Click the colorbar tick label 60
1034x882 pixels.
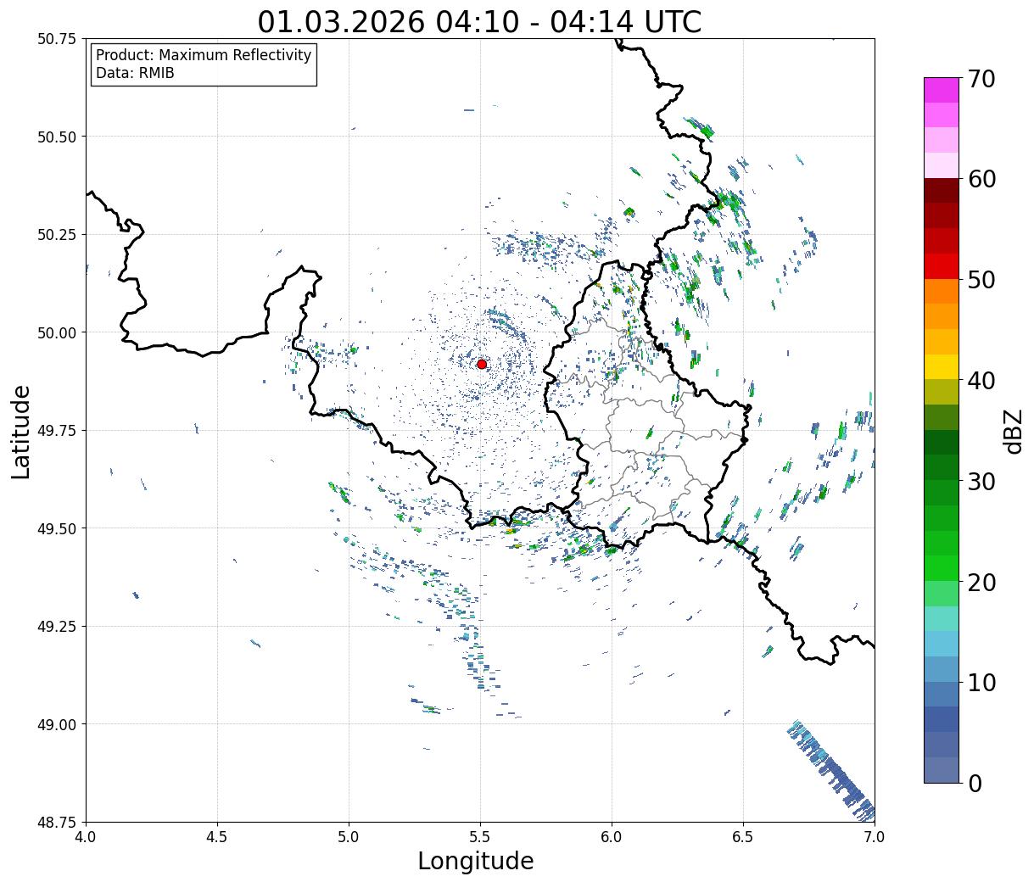(982, 179)
